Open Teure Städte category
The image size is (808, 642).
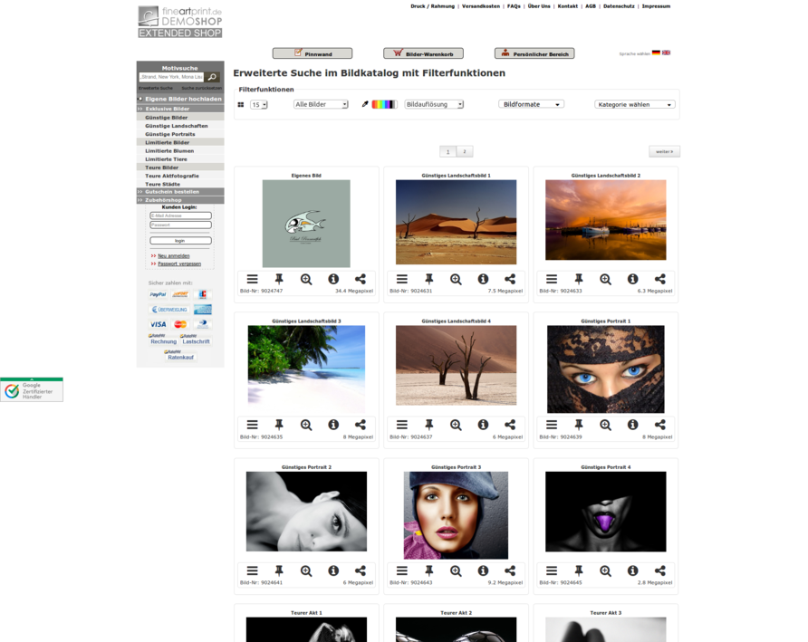(162, 184)
